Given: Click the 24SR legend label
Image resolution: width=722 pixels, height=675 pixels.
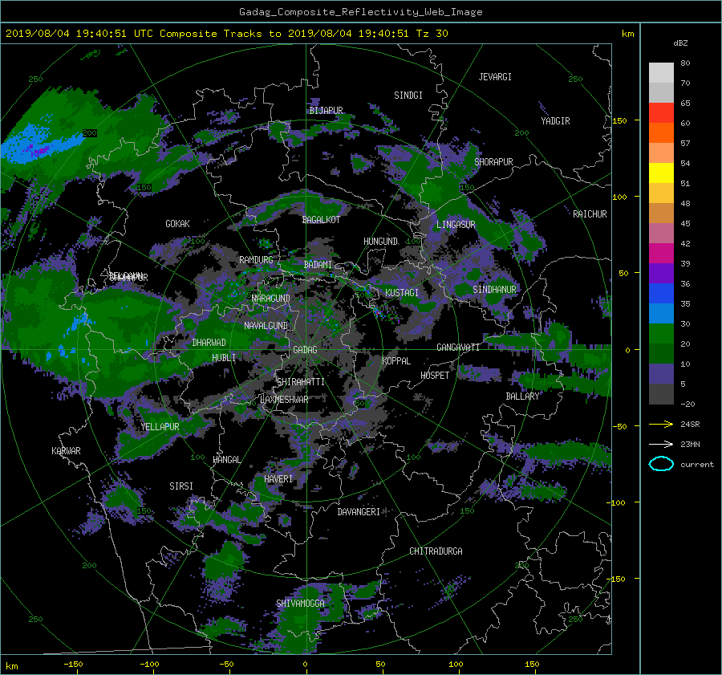Looking at the screenshot, I should tap(690, 424).
